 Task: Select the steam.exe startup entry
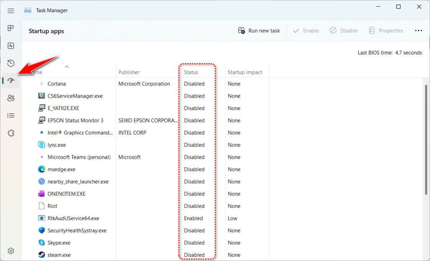click(59, 255)
